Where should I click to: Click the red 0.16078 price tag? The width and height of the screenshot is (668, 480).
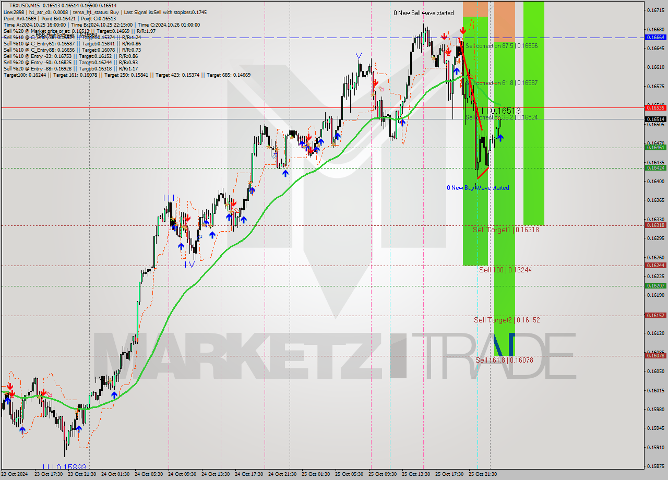coord(655,356)
